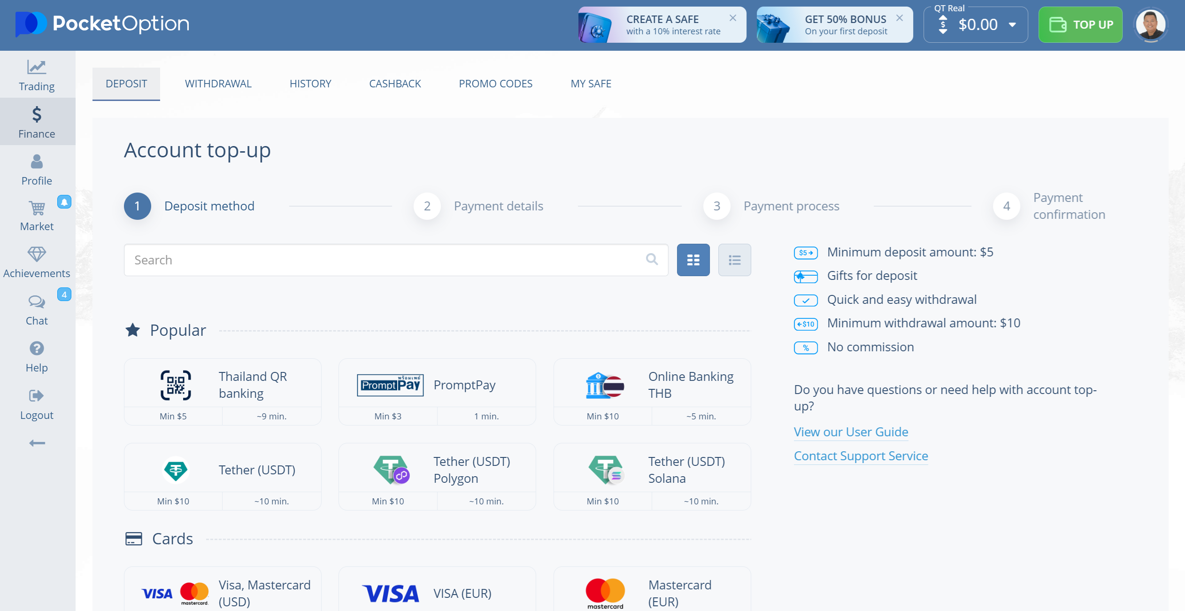Switch to the Deposit tab
Viewport: 1185px width, 611px height.
tap(126, 84)
